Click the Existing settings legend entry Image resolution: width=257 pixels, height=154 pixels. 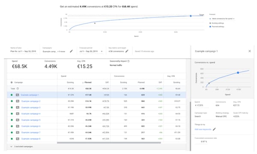[217, 23]
